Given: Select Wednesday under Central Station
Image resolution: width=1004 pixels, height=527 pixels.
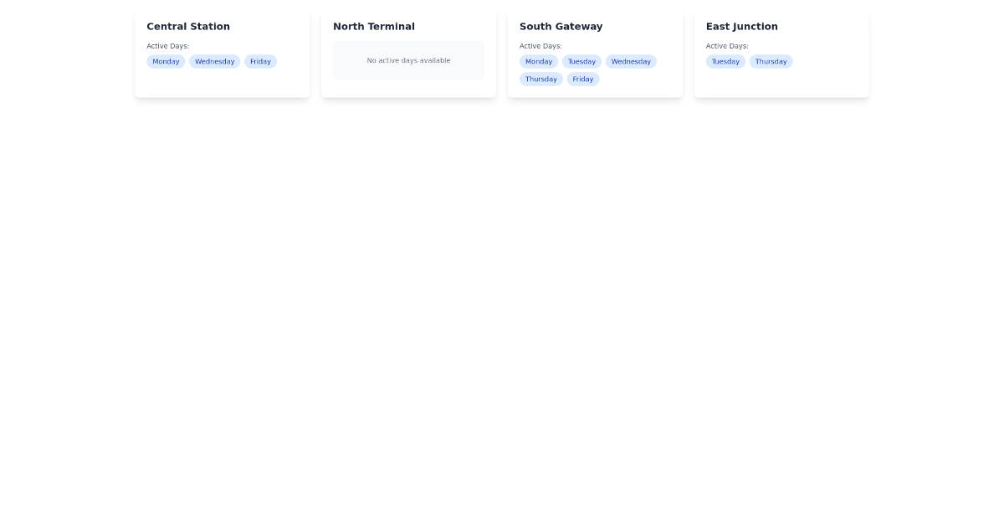Looking at the screenshot, I should point(214,61).
